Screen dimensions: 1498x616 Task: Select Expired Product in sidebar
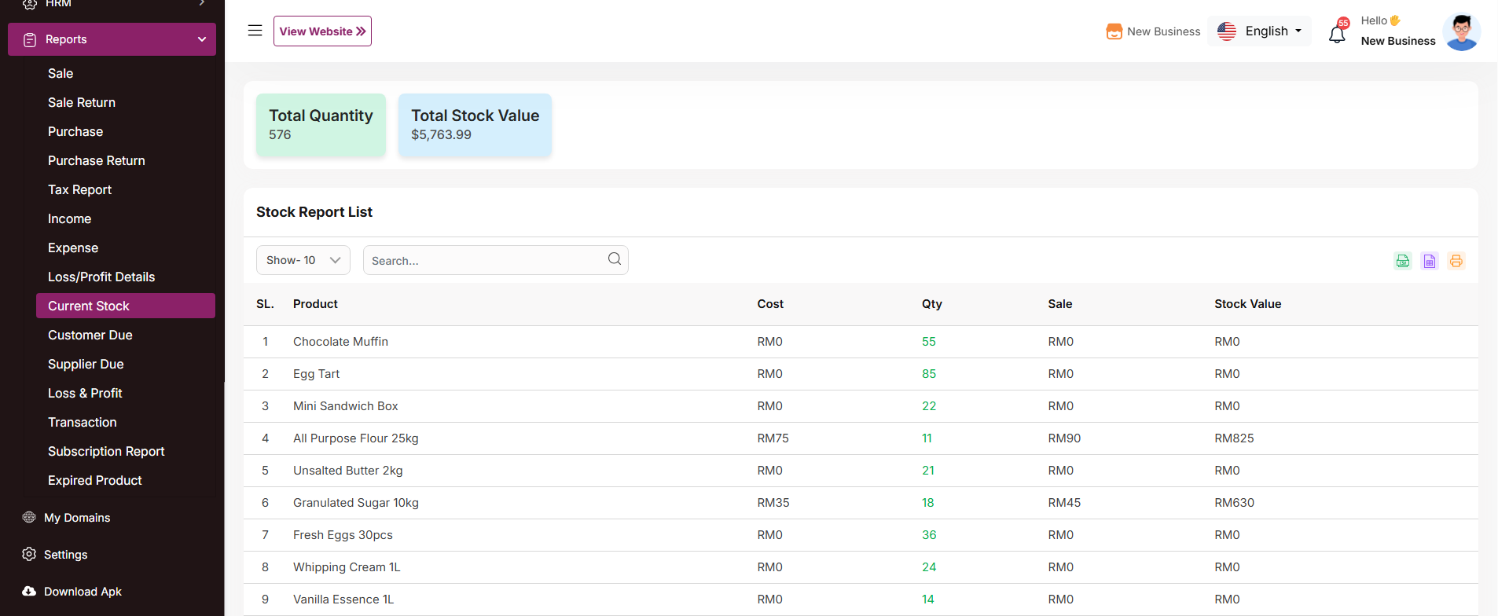coord(94,481)
